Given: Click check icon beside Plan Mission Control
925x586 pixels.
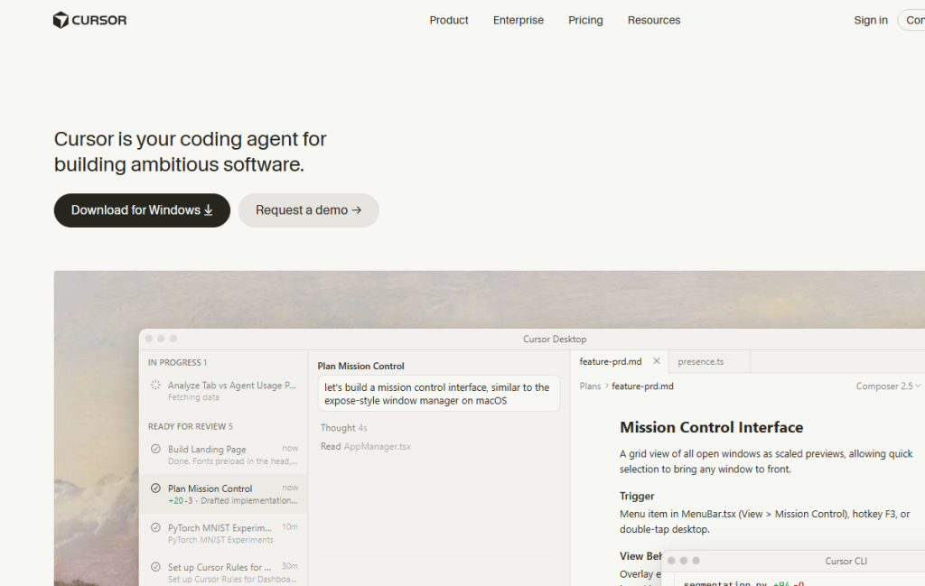Looking at the screenshot, I should click(155, 488).
